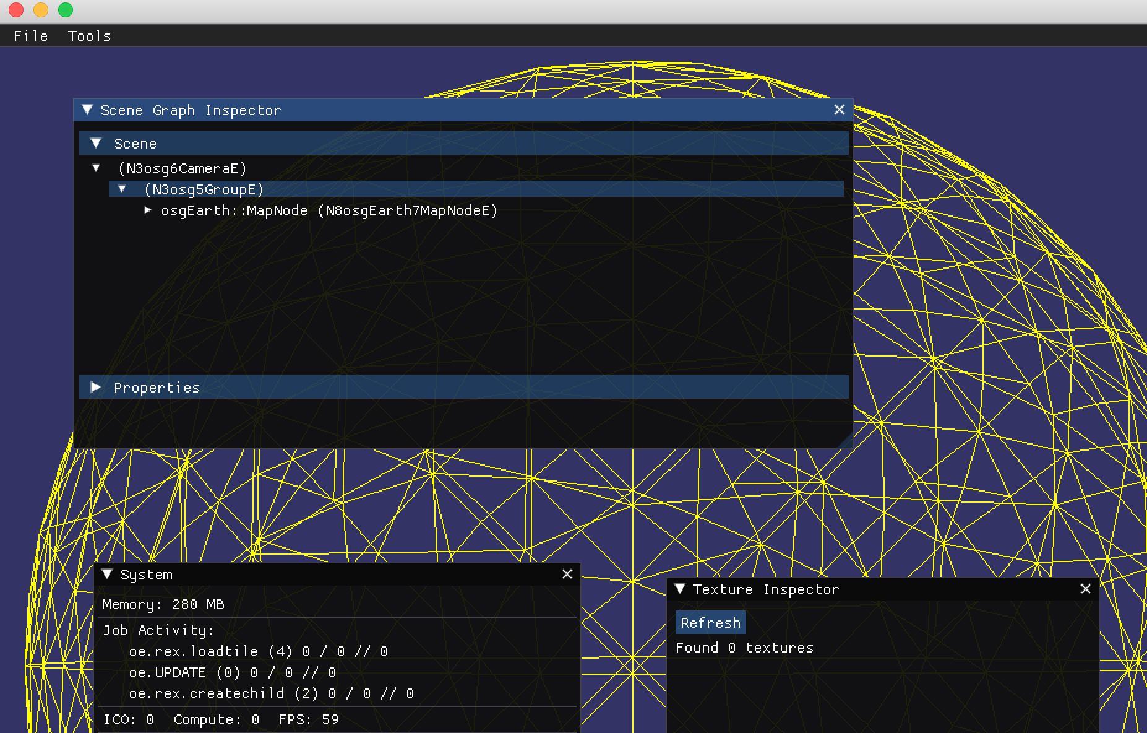The image size is (1147, 733).
Task: Click the FPS: 59 value
Action: (x=309, y=719)
